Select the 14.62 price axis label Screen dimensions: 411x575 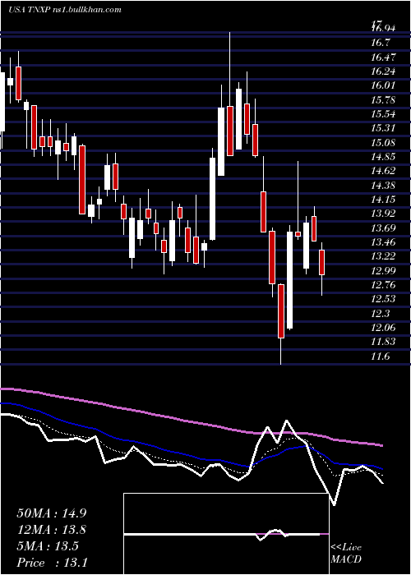click(384, 171)
